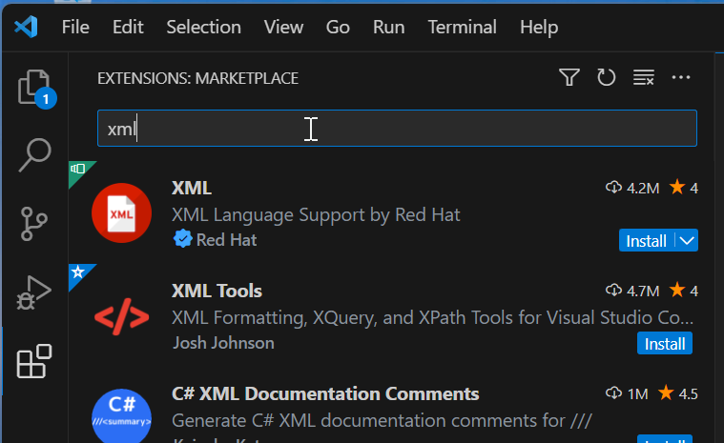Open the Views and More Actions menu

tap(681, 77)
